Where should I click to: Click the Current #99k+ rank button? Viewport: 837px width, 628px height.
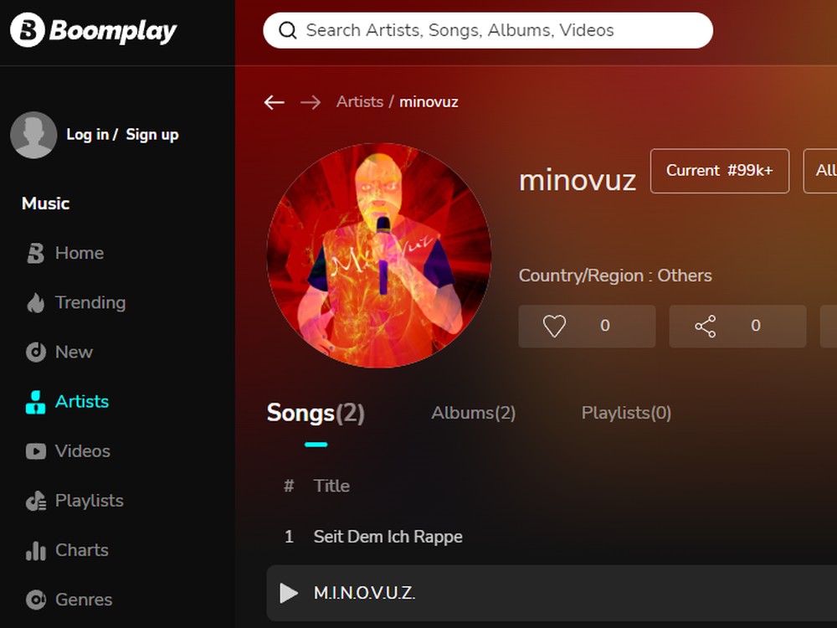point(719,171)
